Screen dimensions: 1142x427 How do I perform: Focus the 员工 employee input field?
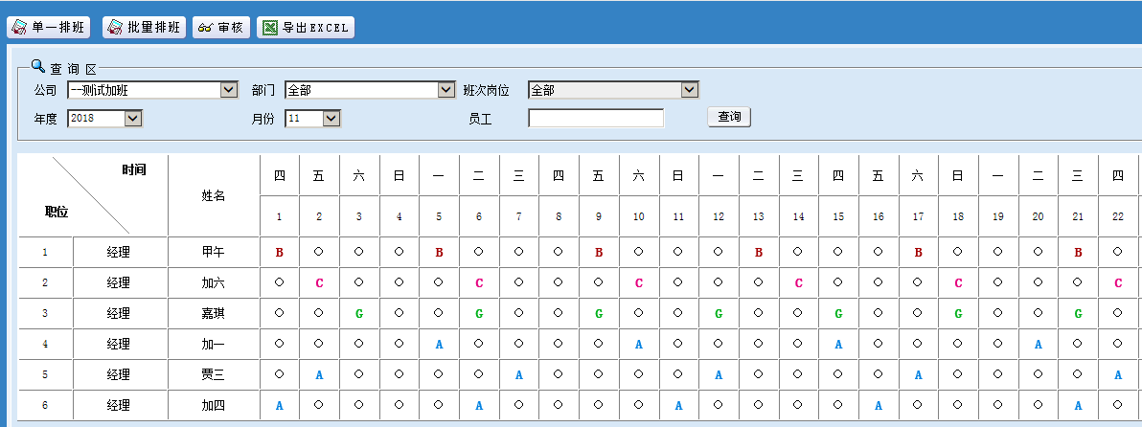(x=596, y=118)
